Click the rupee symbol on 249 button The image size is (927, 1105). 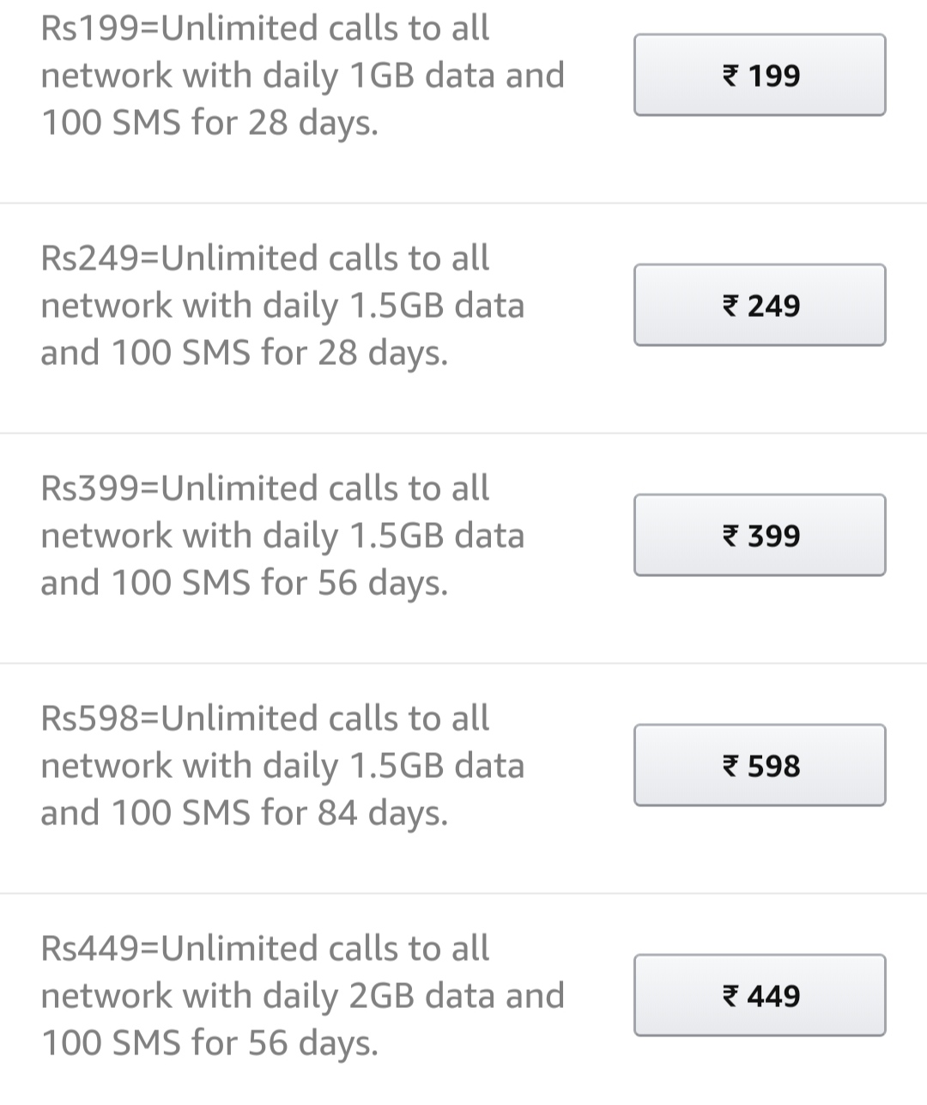(730, 306)
